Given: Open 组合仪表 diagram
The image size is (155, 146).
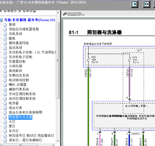Looking at the screenshot, I should tap(15, 108).
